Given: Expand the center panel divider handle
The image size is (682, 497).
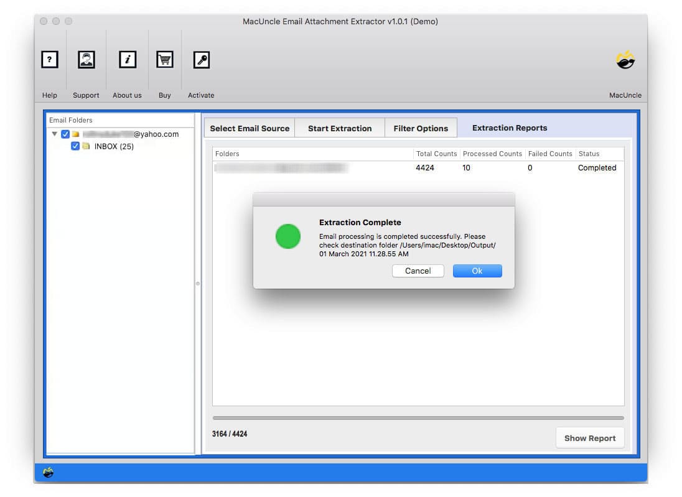Looking at the screenshot, I should pyautogui.click(x=197, y=283).
